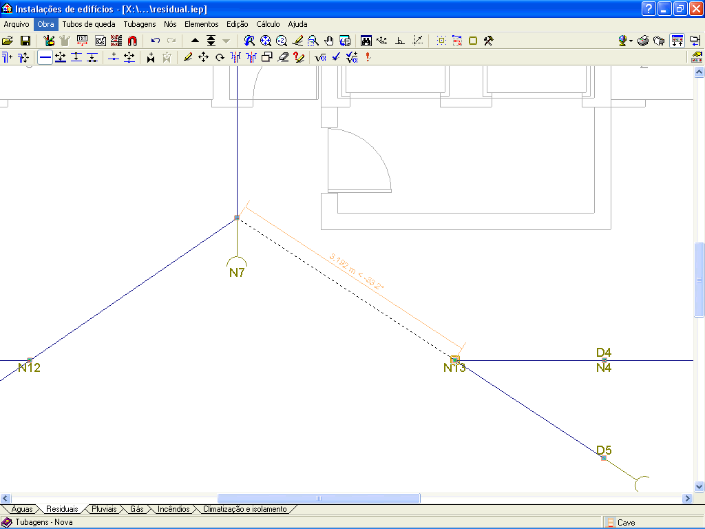This screenshot has height=529, width=705.
Task: Open the Edição menu
Action: [x=238, y=24]
